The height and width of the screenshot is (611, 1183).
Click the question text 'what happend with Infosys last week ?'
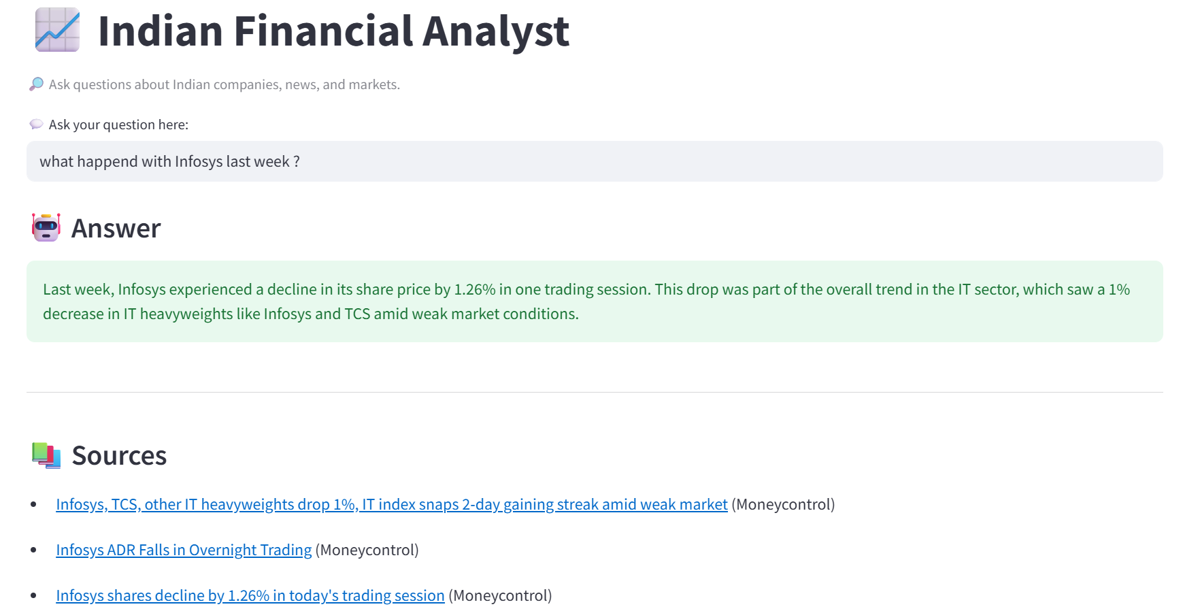(x=171, y=161)
